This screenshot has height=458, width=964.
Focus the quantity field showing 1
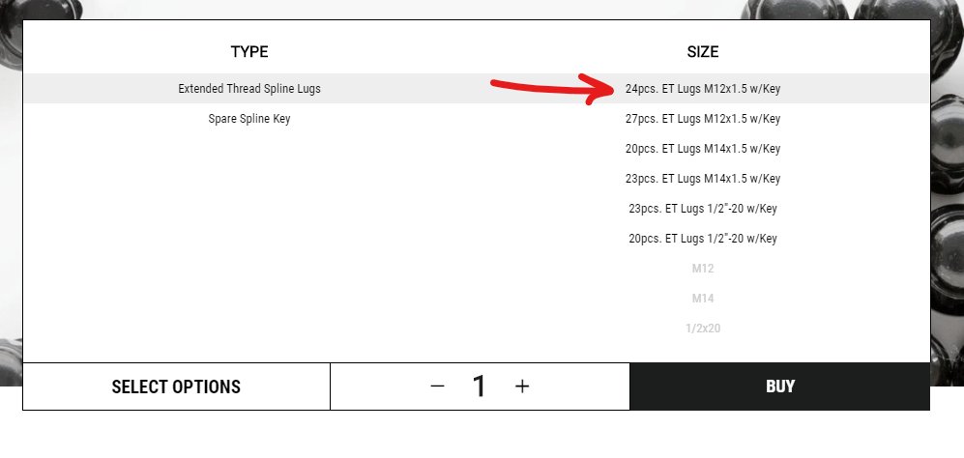pos(480,386)
